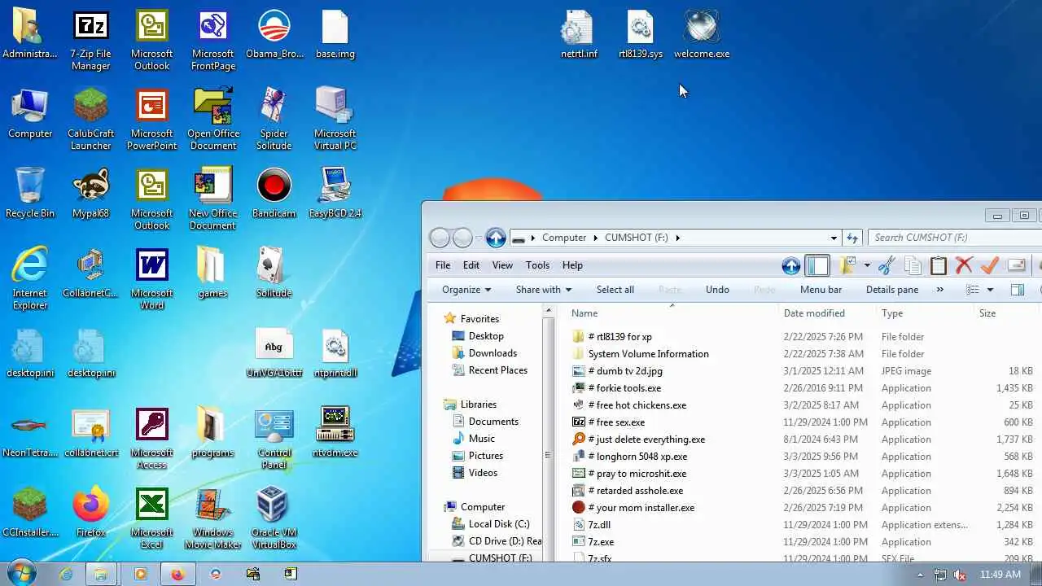The image size is (1042, 586).
Task: Select the Recycle Bin desktop icon
Action: (29, 194)
